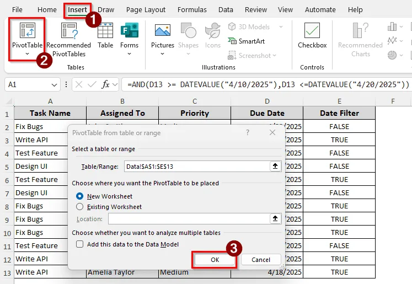This screenshot has width=412, height=284.
Task: Click the select all corner triangle
Action: click(x=9, y=101)
